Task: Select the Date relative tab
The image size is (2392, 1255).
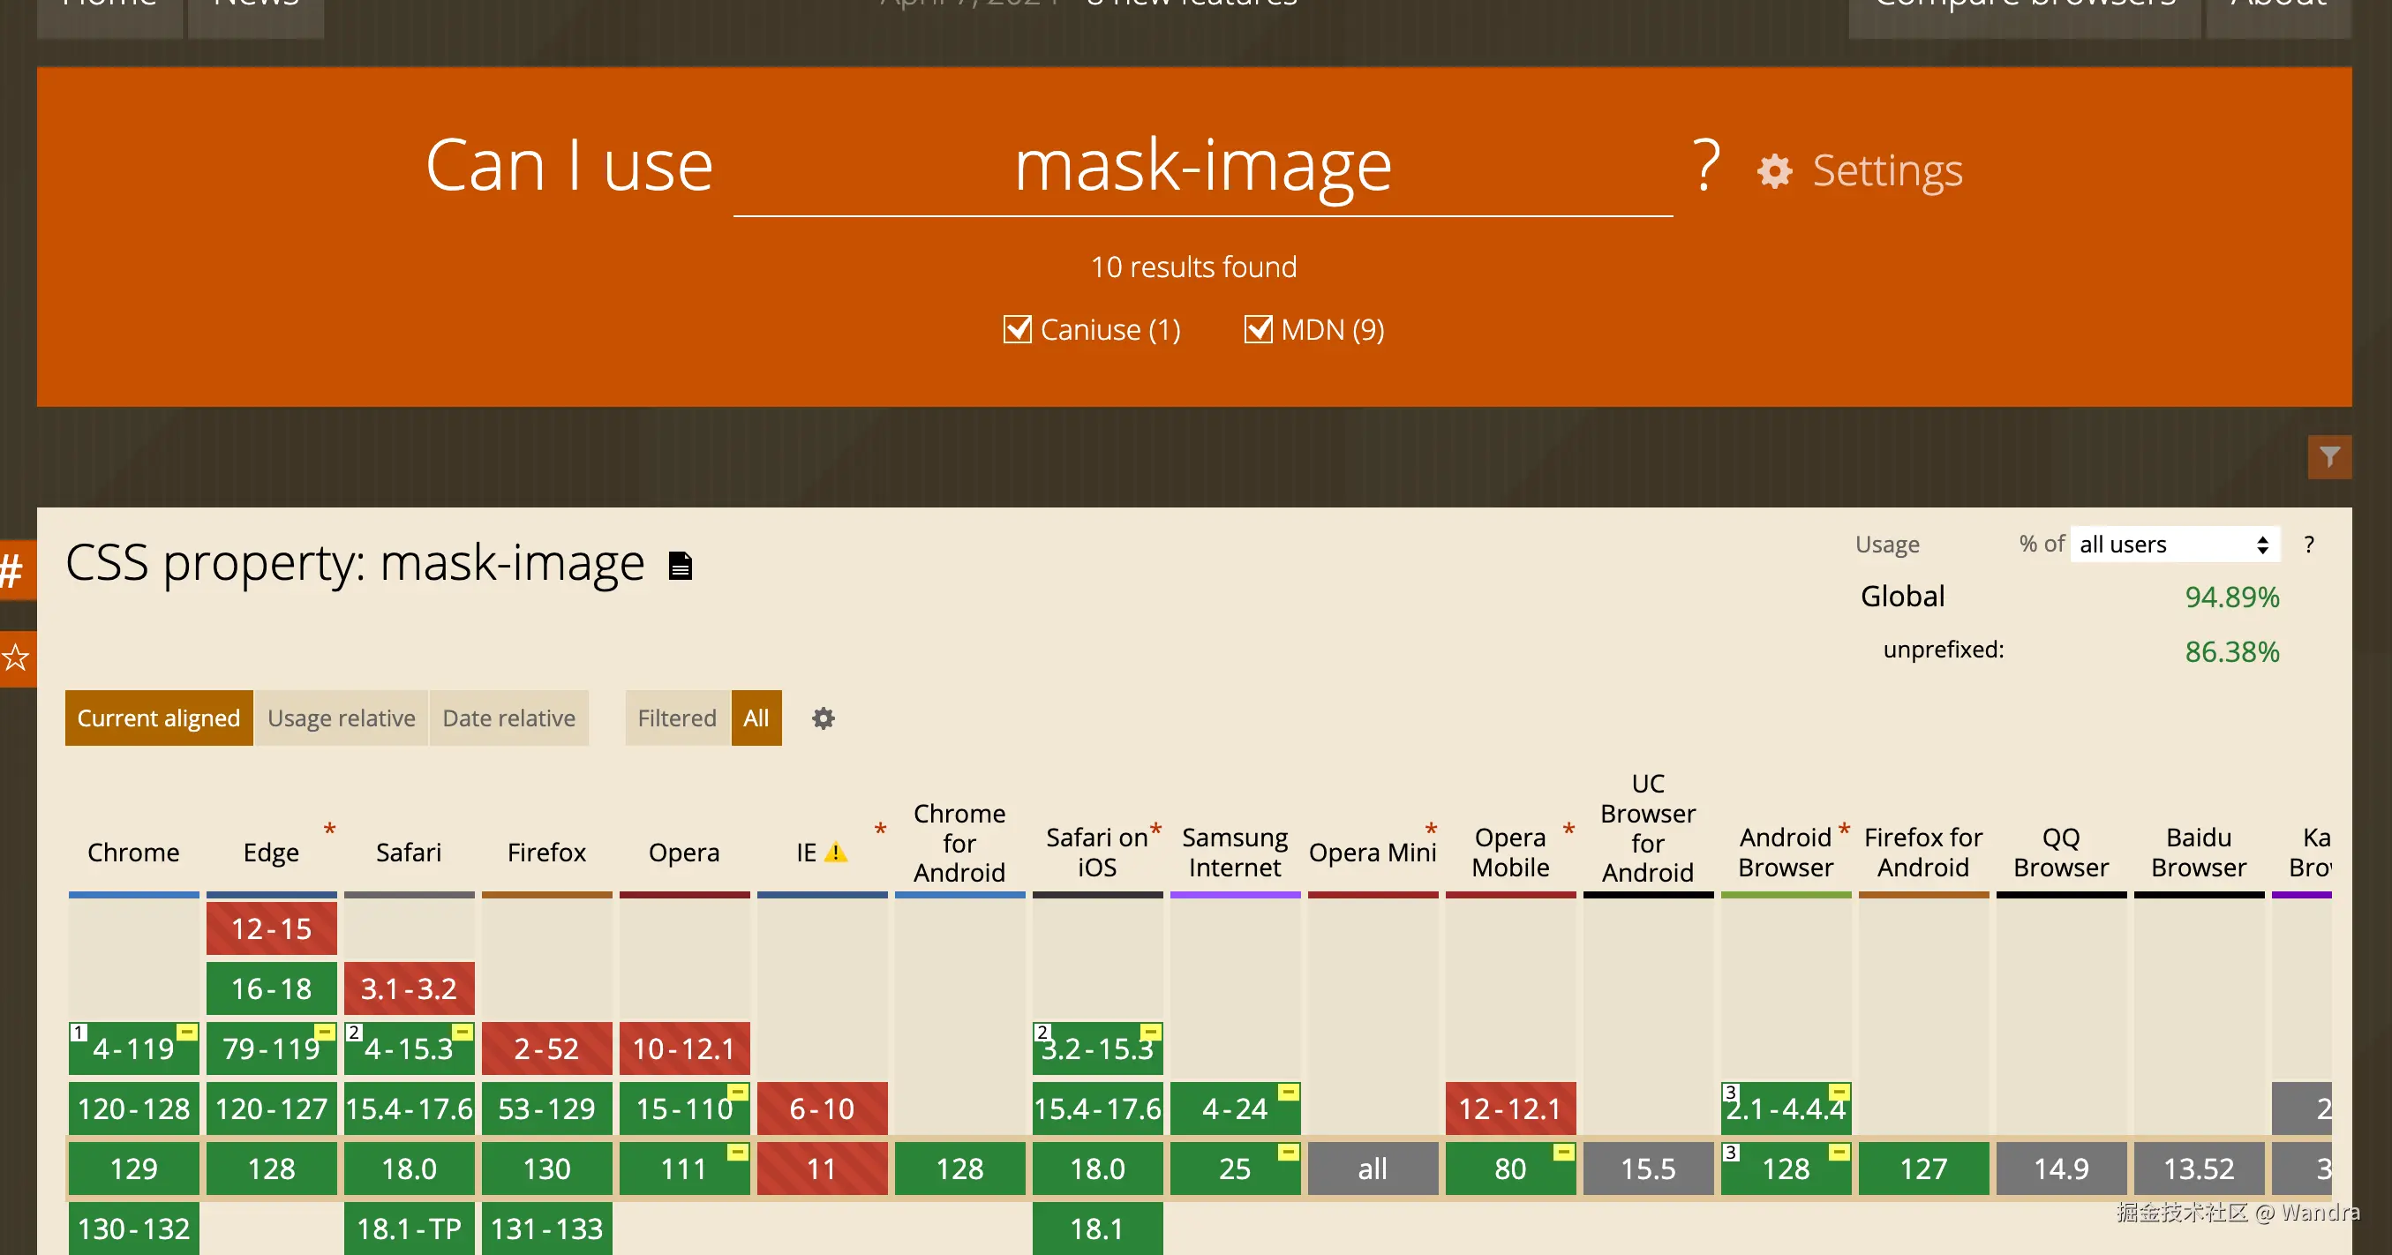Action: pyautogui.click(x=509, y=718)
